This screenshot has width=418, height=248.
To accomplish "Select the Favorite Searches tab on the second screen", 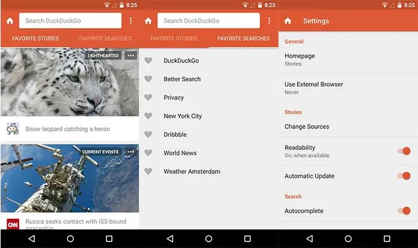I will [x=243, y=38].
